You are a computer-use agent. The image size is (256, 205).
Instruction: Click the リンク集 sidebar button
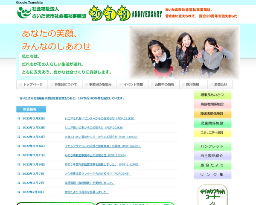pyautogui.click(x=212, y=175)
